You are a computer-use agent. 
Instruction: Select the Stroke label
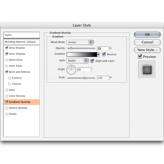pos(13,114)
